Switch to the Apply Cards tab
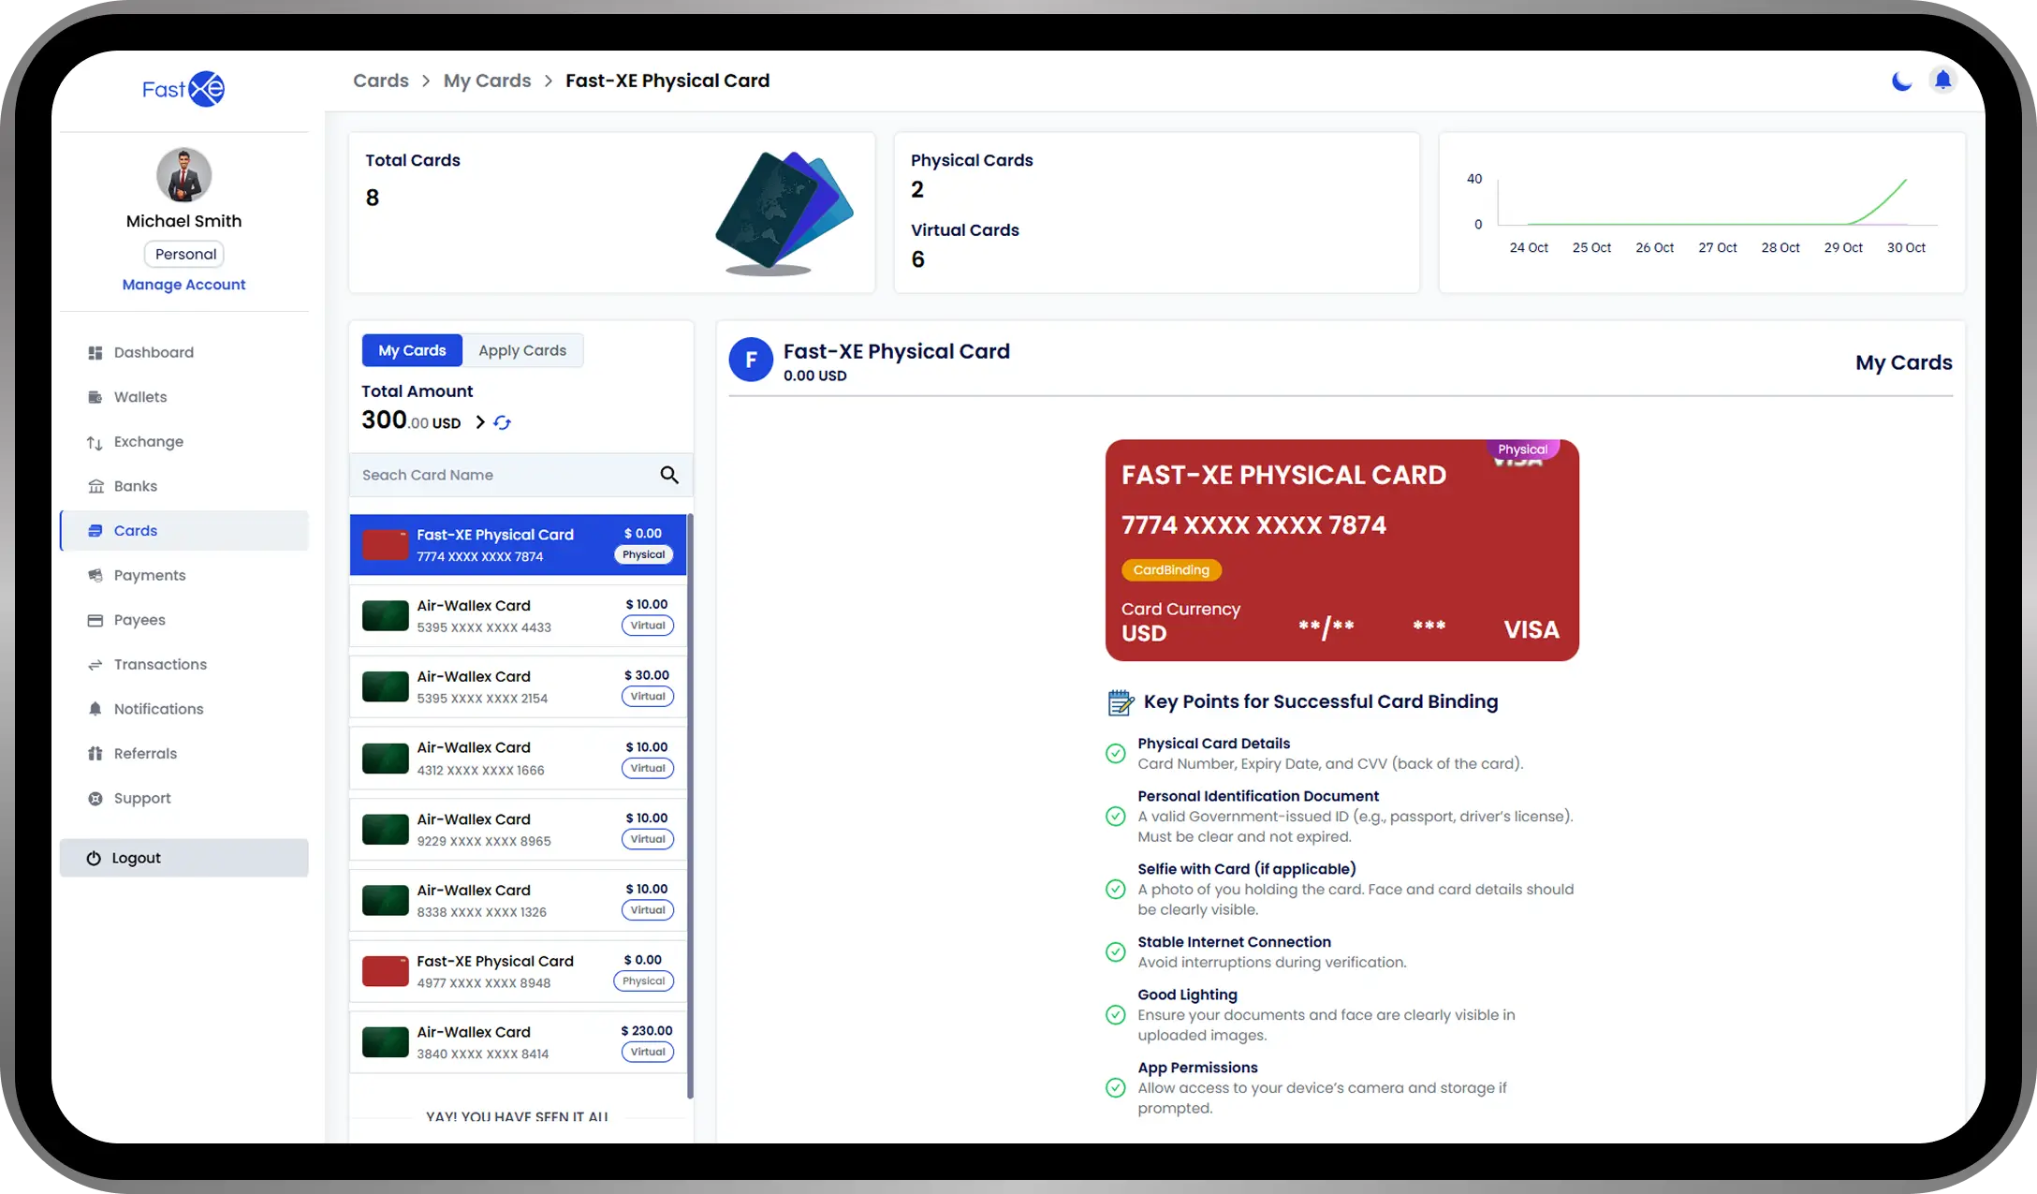The width and height of the screenshot is (2037, 1194). pos(522,350)
